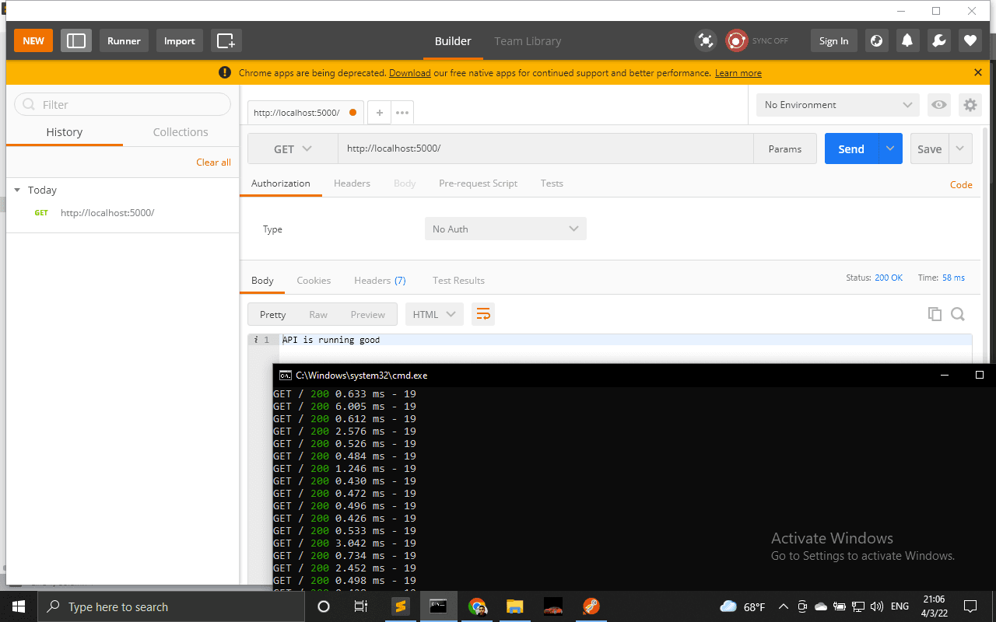This screenshot has height=622, width=996.
Task: Click the interceptor satellite icon
Action: 705,40
